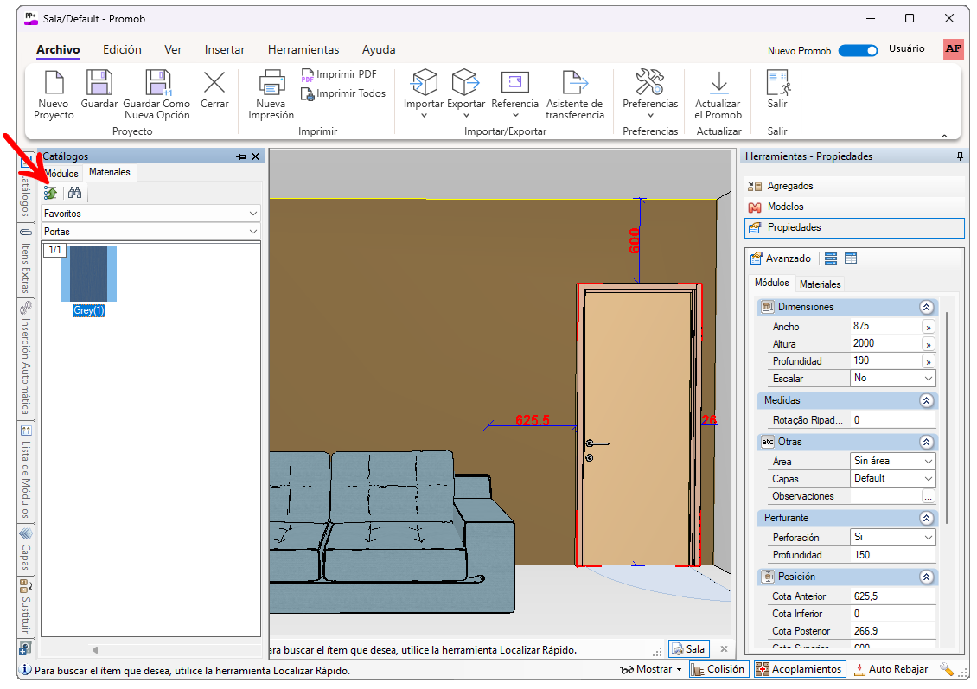The height and width of the screenshot is (689, 977).
Task: Click the Ancho value field
Action: pos(884,327)
